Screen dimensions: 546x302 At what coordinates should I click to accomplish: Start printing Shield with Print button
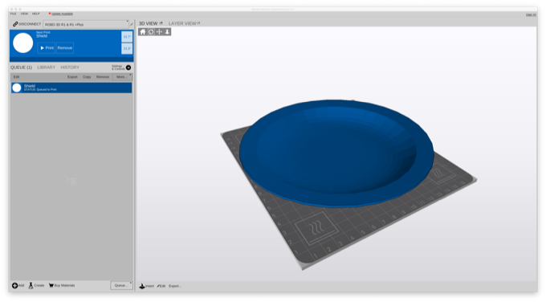(x=47, y=48)
